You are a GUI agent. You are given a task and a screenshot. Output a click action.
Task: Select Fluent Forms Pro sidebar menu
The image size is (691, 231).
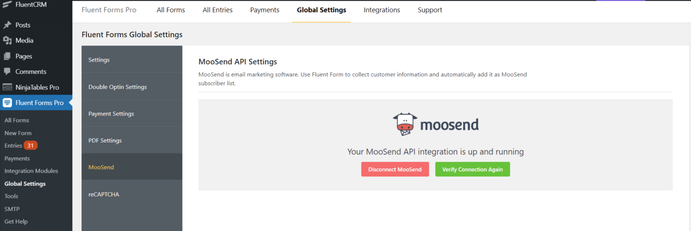tap(36, 103)
